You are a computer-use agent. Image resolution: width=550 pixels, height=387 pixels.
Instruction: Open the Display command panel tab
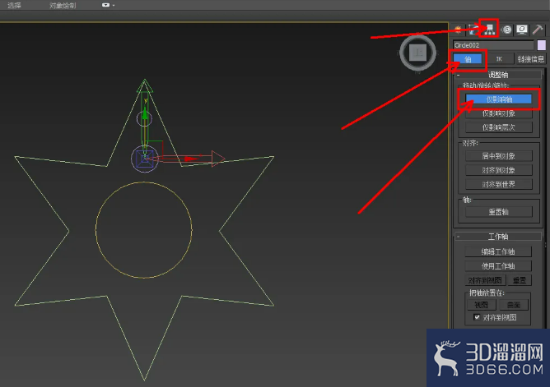coord(521,30)
